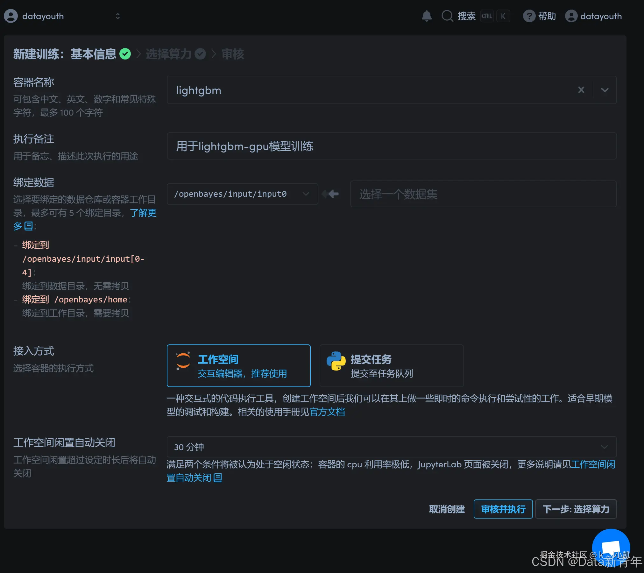
Task: Open the 官方文档 link
Action: [x=327, y=412]
